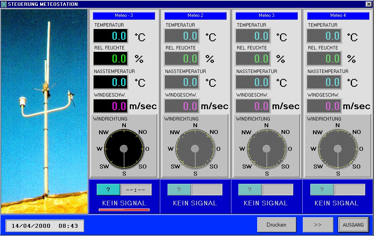Viewport: 374px width, 236px height.
Task: Select the Meteo 4 station header
Action: coord(338,16)
